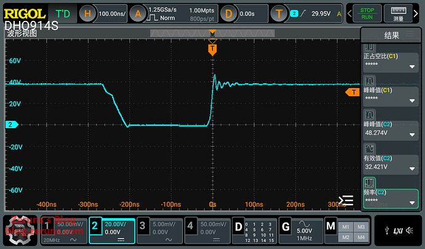
Task: Expand 峰峰值(C2) 48.274V dropdown
Action: pos(411,134)
